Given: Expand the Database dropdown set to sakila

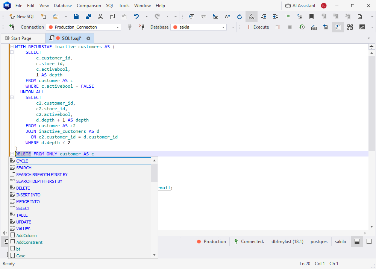Looking at the screenshot, I should (x=223, y=27).
